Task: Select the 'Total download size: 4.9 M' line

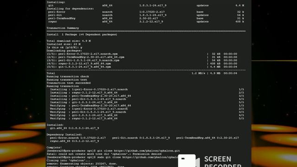Action: tap(69, 41)
